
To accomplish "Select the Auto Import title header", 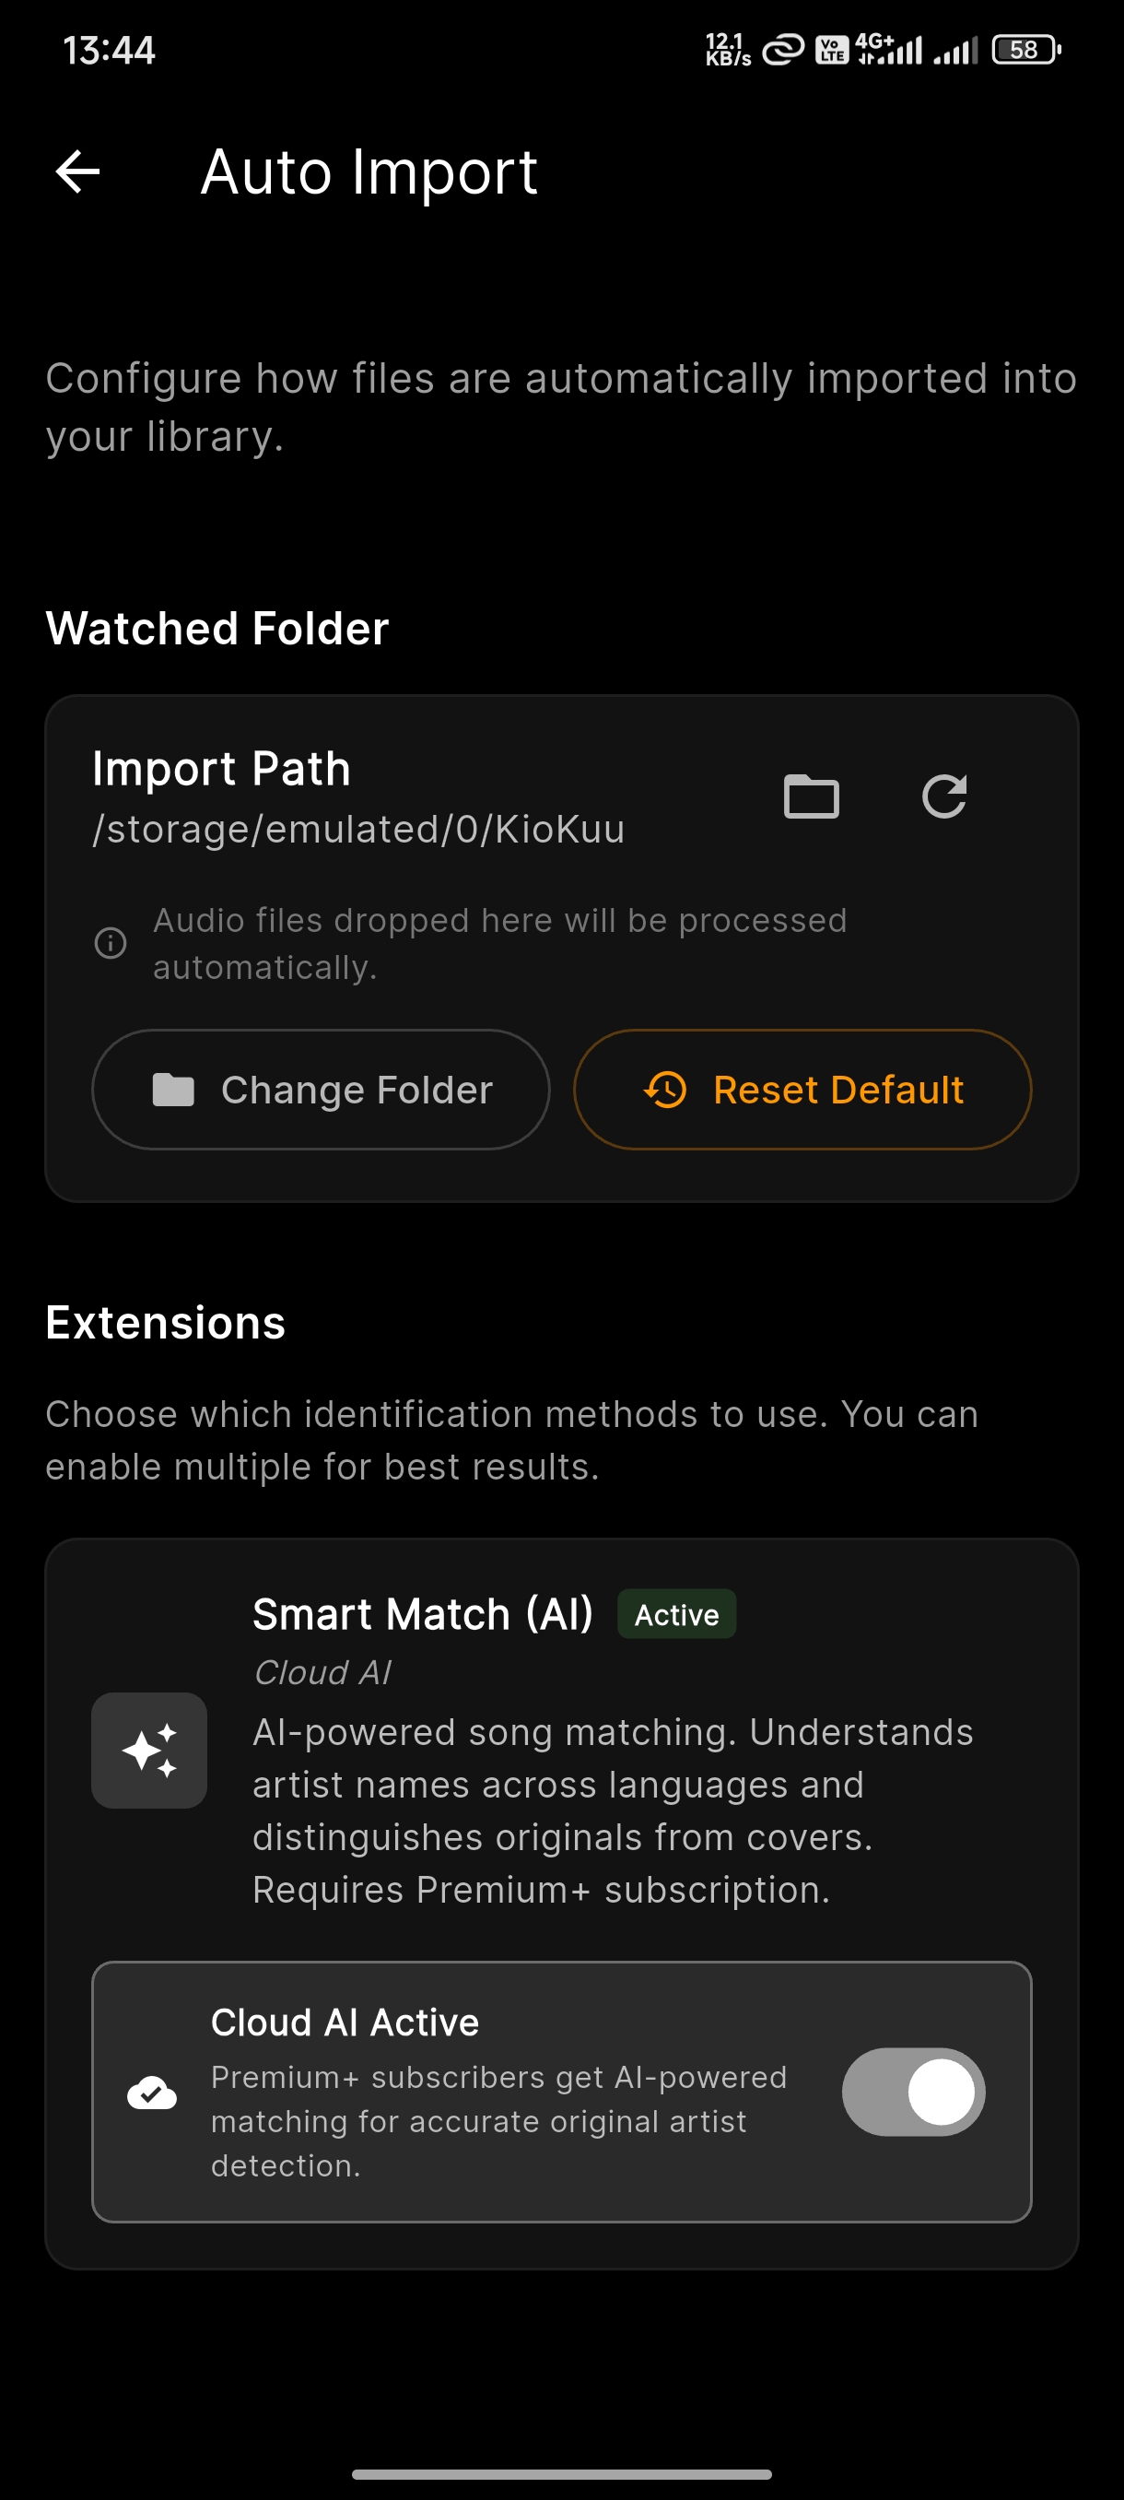I will (x=368, y=171).
